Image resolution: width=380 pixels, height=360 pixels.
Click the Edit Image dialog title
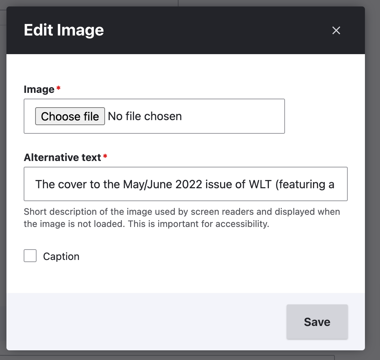[64, 30]
